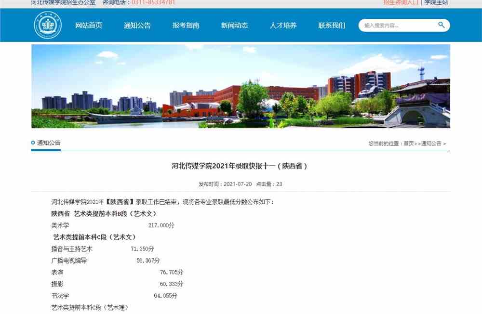482x314 pixels.
Task: Click the search magnifier icon
Action: click(442, 25)
